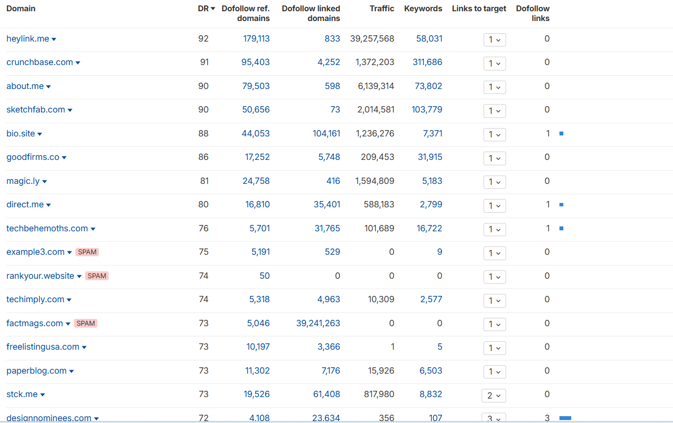This screenshot has width=673, height=423.
Task: Open the about.me domain link
Action: [x=25, y=86]
